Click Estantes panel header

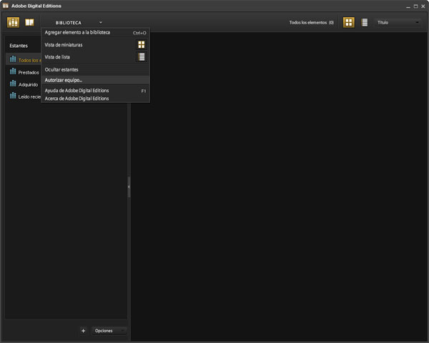point(19,46)
